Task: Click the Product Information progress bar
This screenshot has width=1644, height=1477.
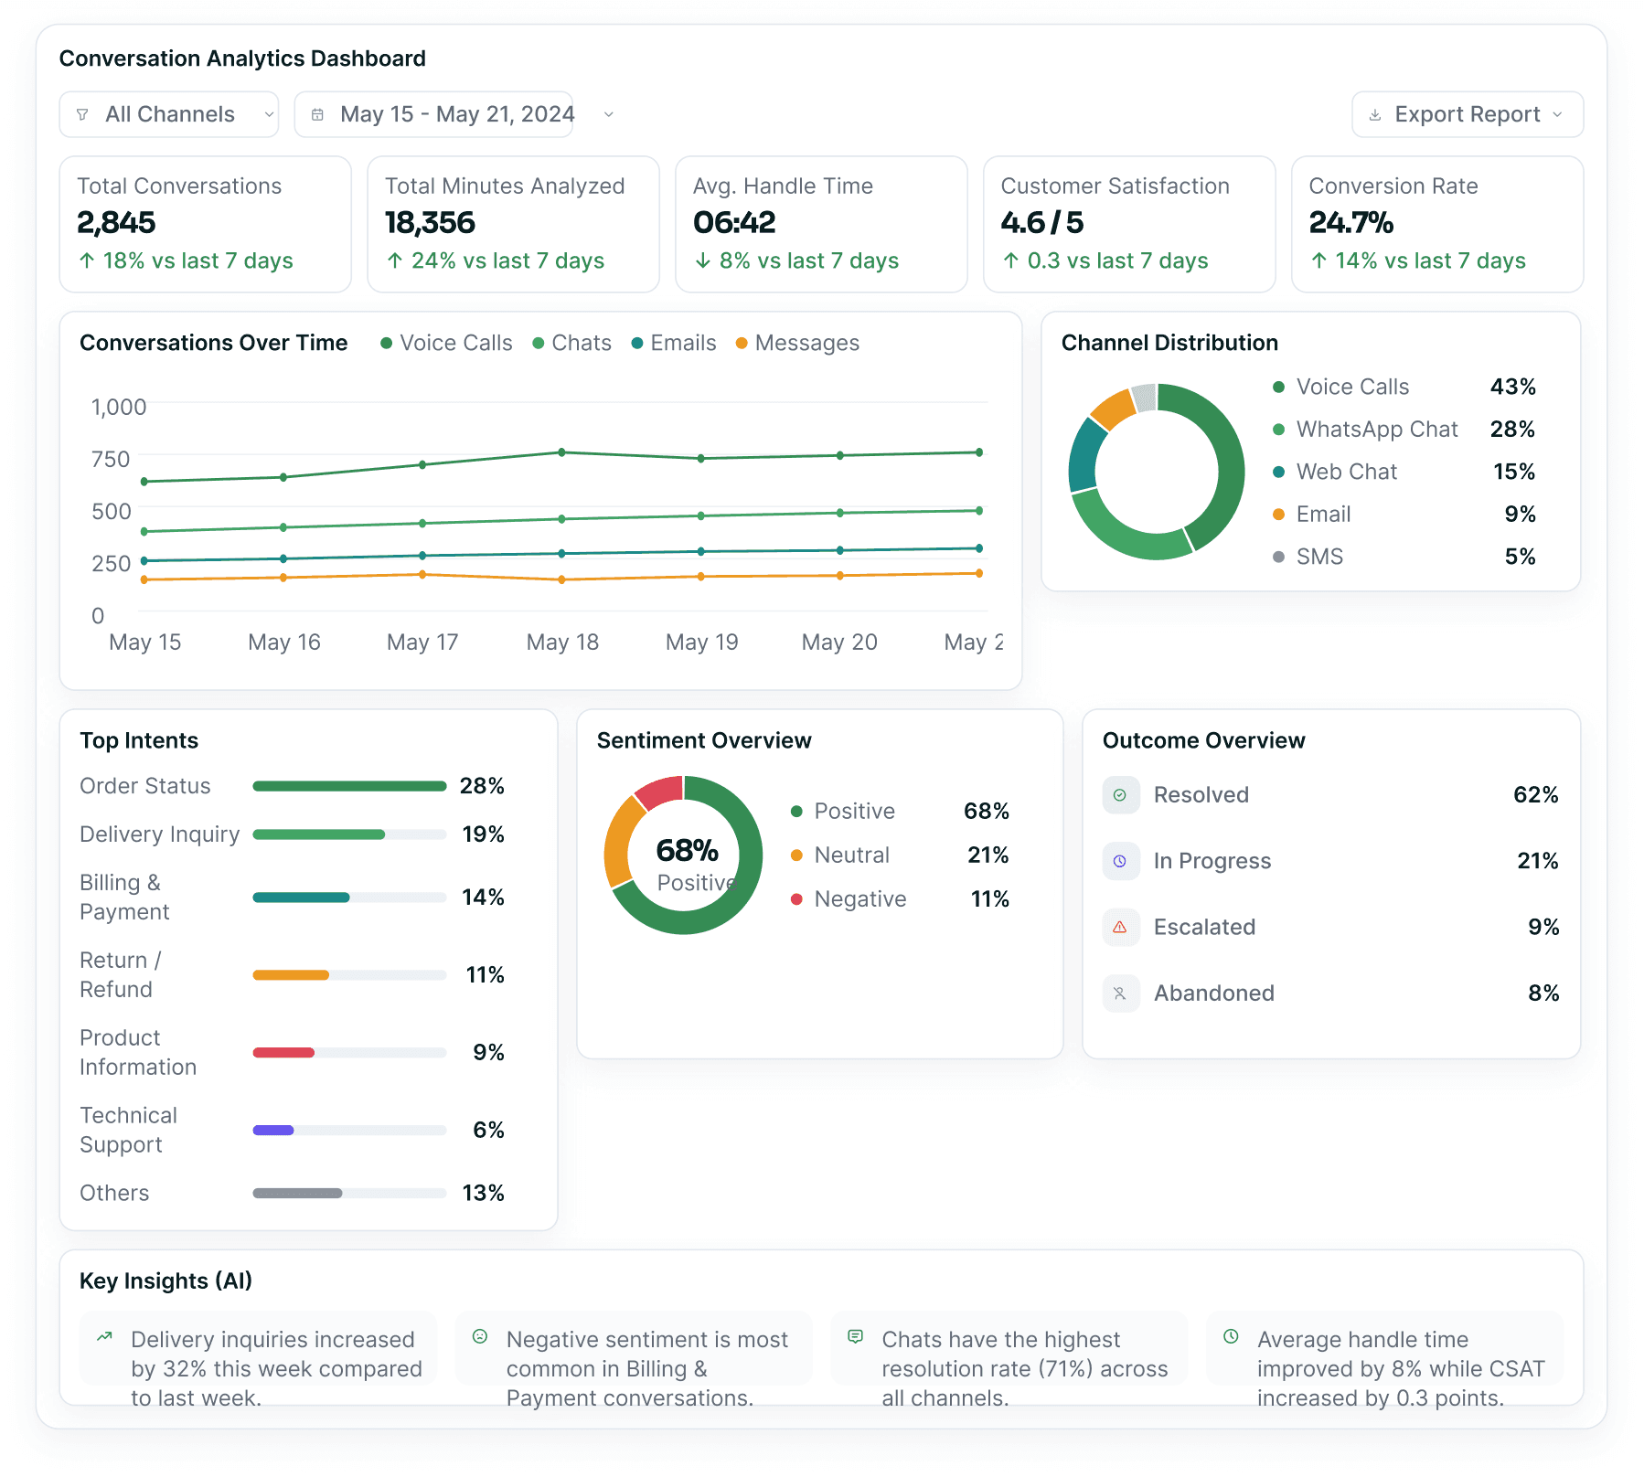Action: 349,1053
